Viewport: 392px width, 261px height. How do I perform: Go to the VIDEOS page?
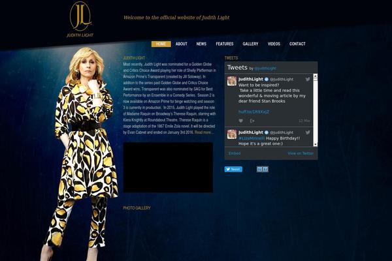click(x=274, y=44)
